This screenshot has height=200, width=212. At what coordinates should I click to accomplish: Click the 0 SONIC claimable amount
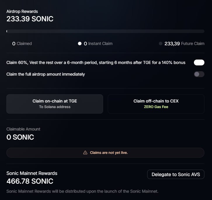click(20, 137)
